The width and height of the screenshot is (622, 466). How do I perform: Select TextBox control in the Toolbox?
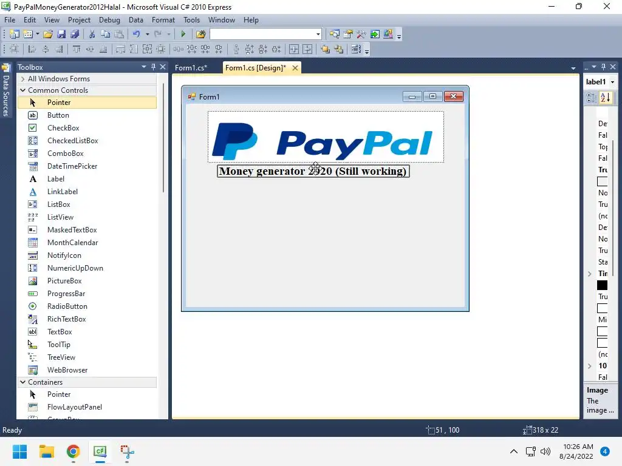coord(87,332)
